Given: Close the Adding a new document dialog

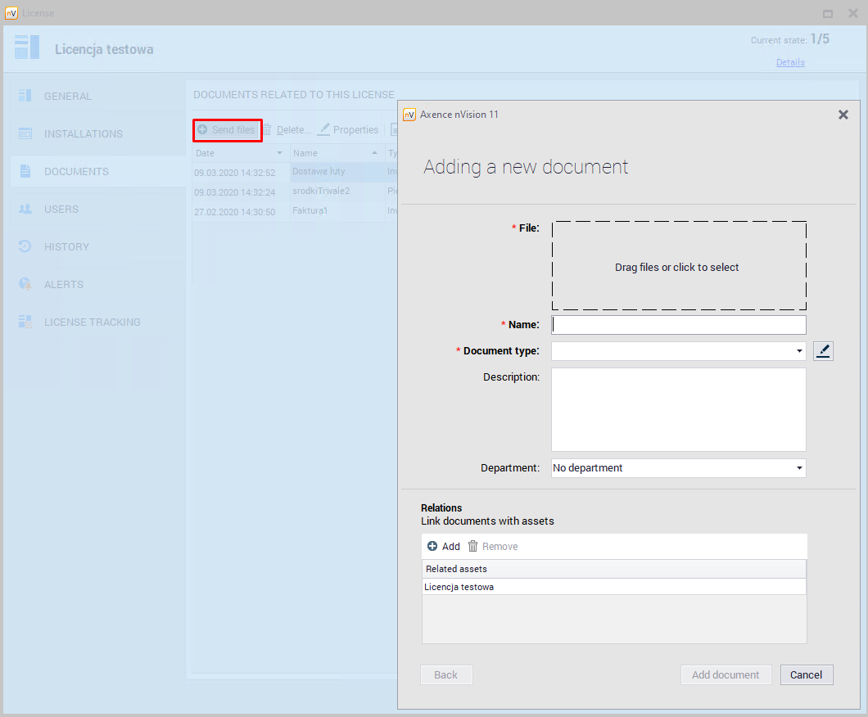Looking at the screenshot, I should (x=843, y=115).
